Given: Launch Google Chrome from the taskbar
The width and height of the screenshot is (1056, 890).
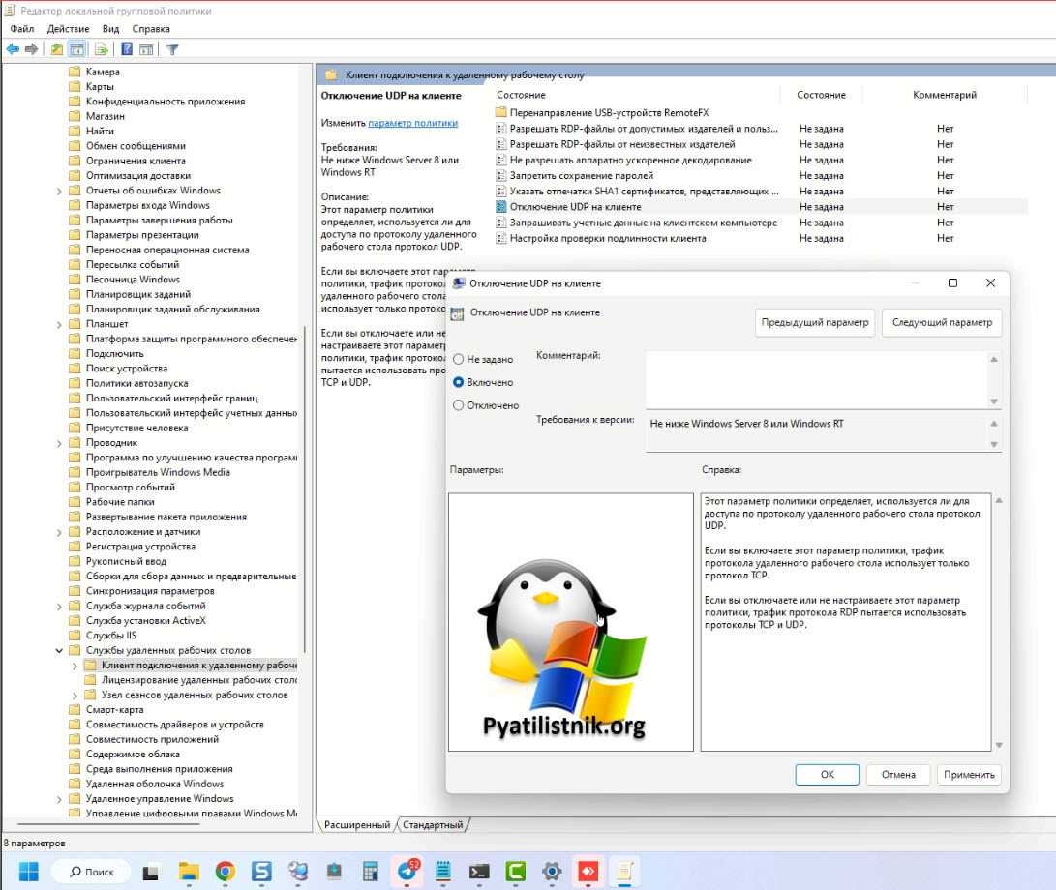Looking at the screenshot, I should click(225, 871).
